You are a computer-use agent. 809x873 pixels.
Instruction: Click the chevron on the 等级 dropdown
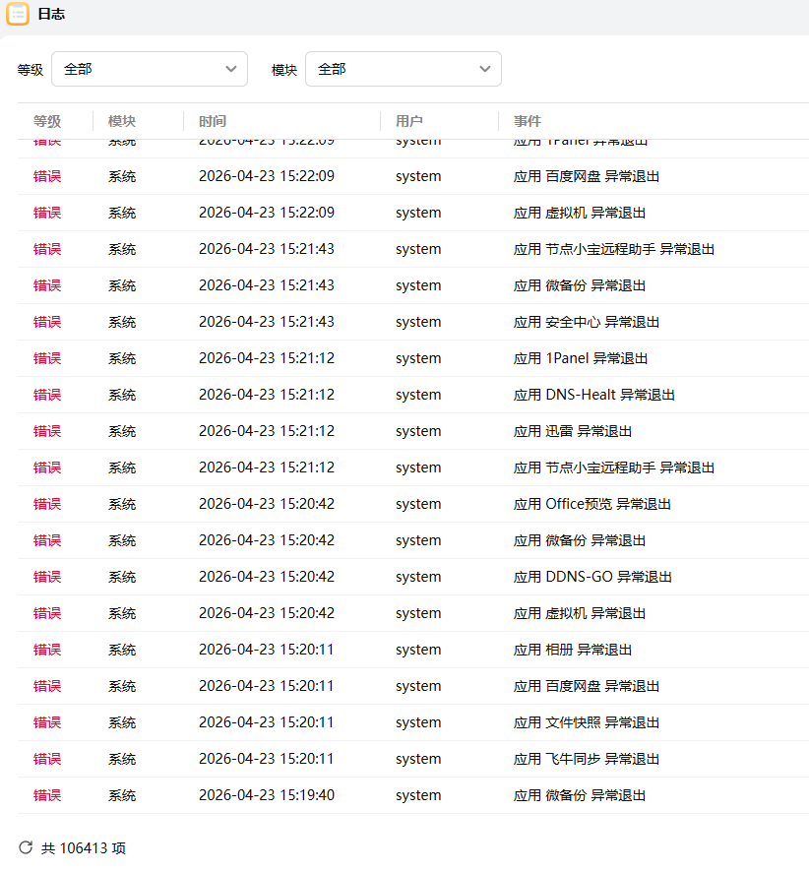coord(231,69)
